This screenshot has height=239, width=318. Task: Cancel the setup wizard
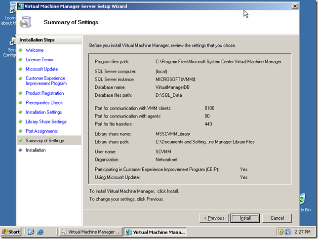coord(277,218)
